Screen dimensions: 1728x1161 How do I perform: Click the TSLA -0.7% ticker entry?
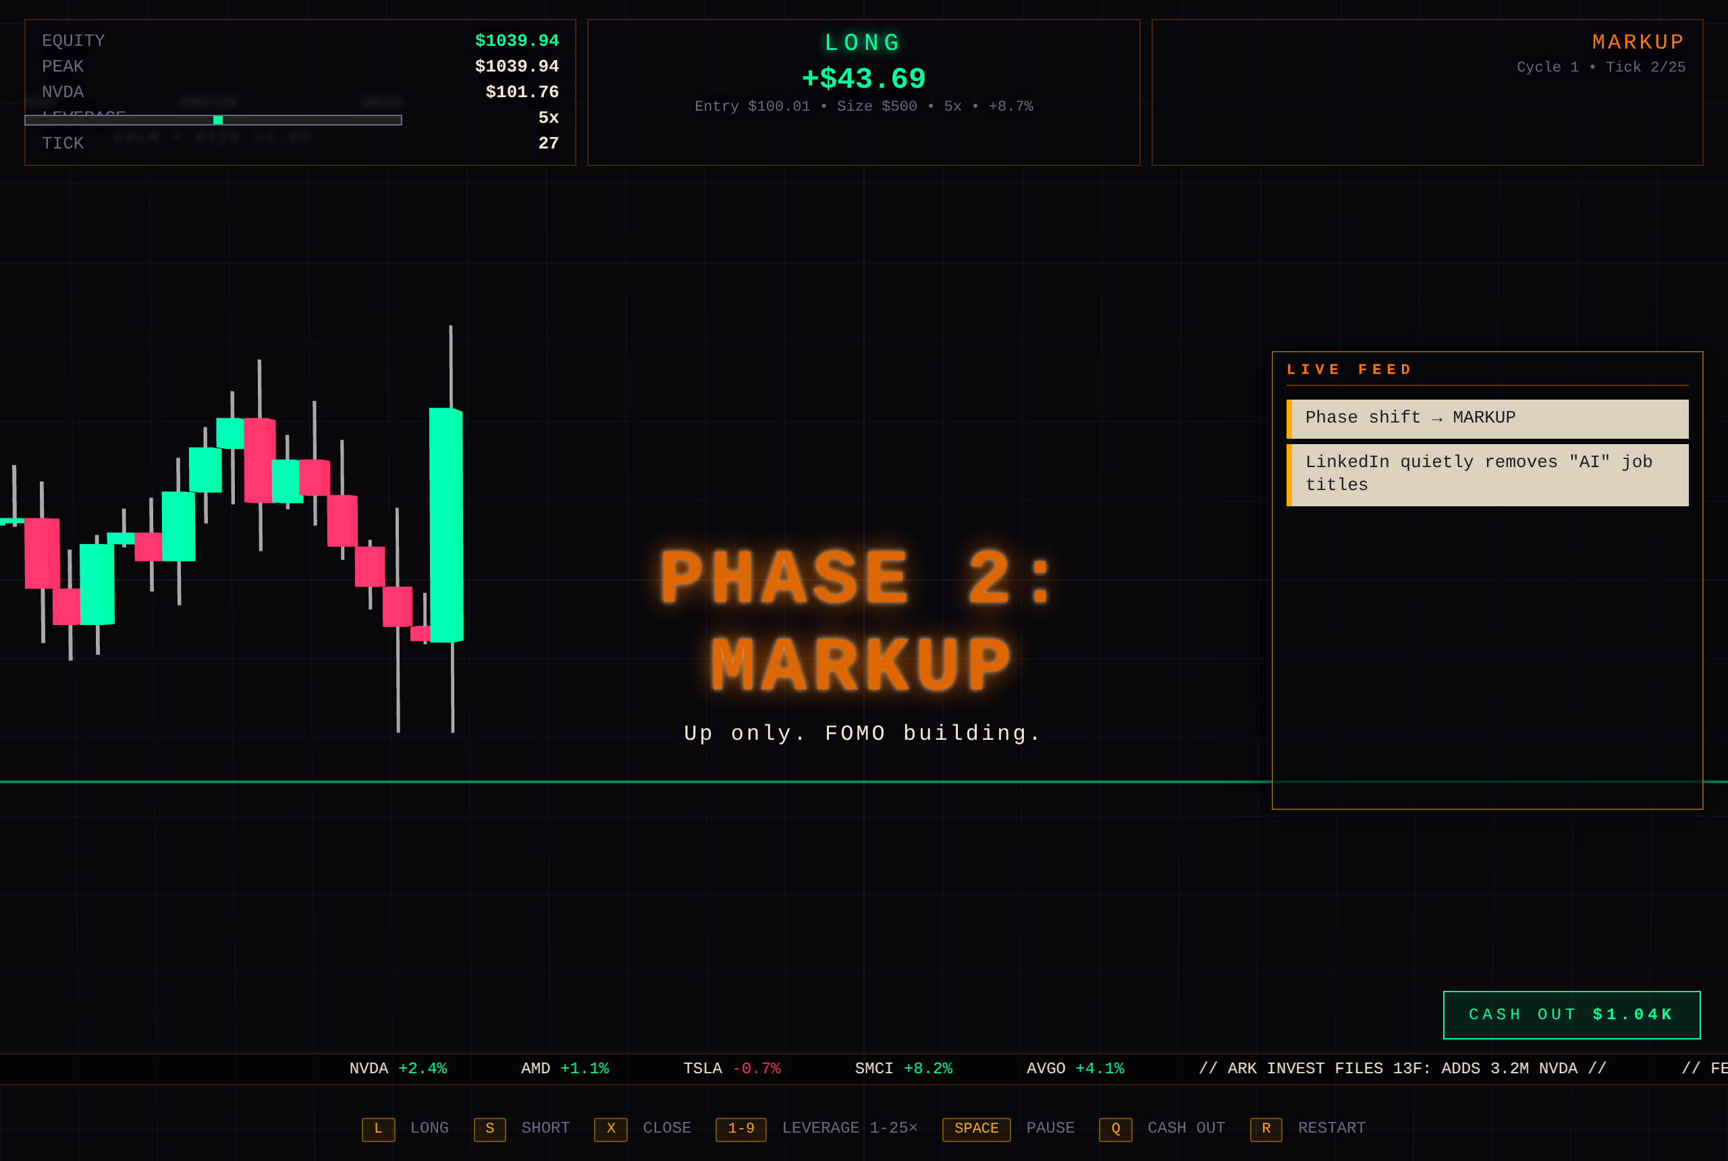click(732, 1069)
